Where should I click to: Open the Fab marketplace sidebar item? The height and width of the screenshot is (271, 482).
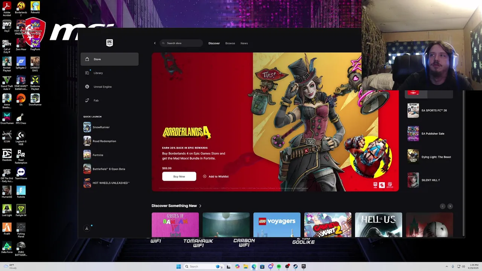[110, 100]
